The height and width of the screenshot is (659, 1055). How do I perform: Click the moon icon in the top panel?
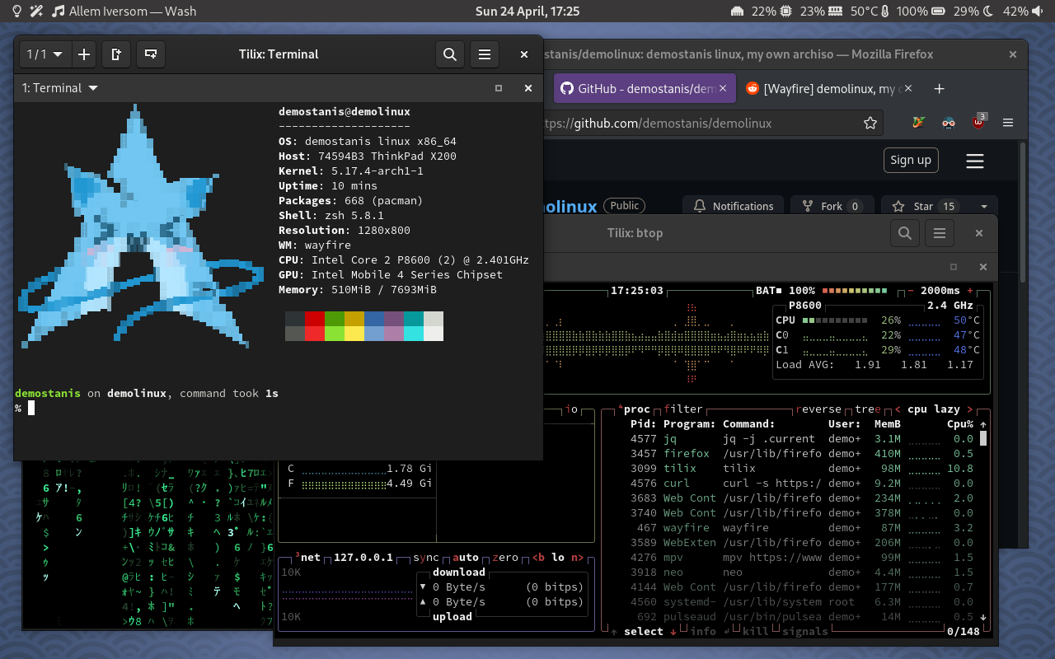tap(989, 12)
